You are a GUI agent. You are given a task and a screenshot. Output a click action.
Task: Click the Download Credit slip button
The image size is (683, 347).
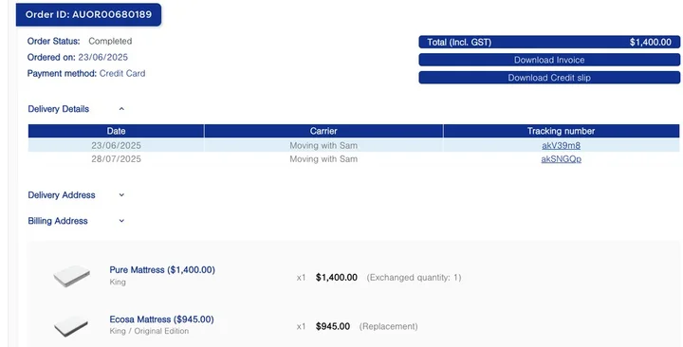tap(549, 78)
